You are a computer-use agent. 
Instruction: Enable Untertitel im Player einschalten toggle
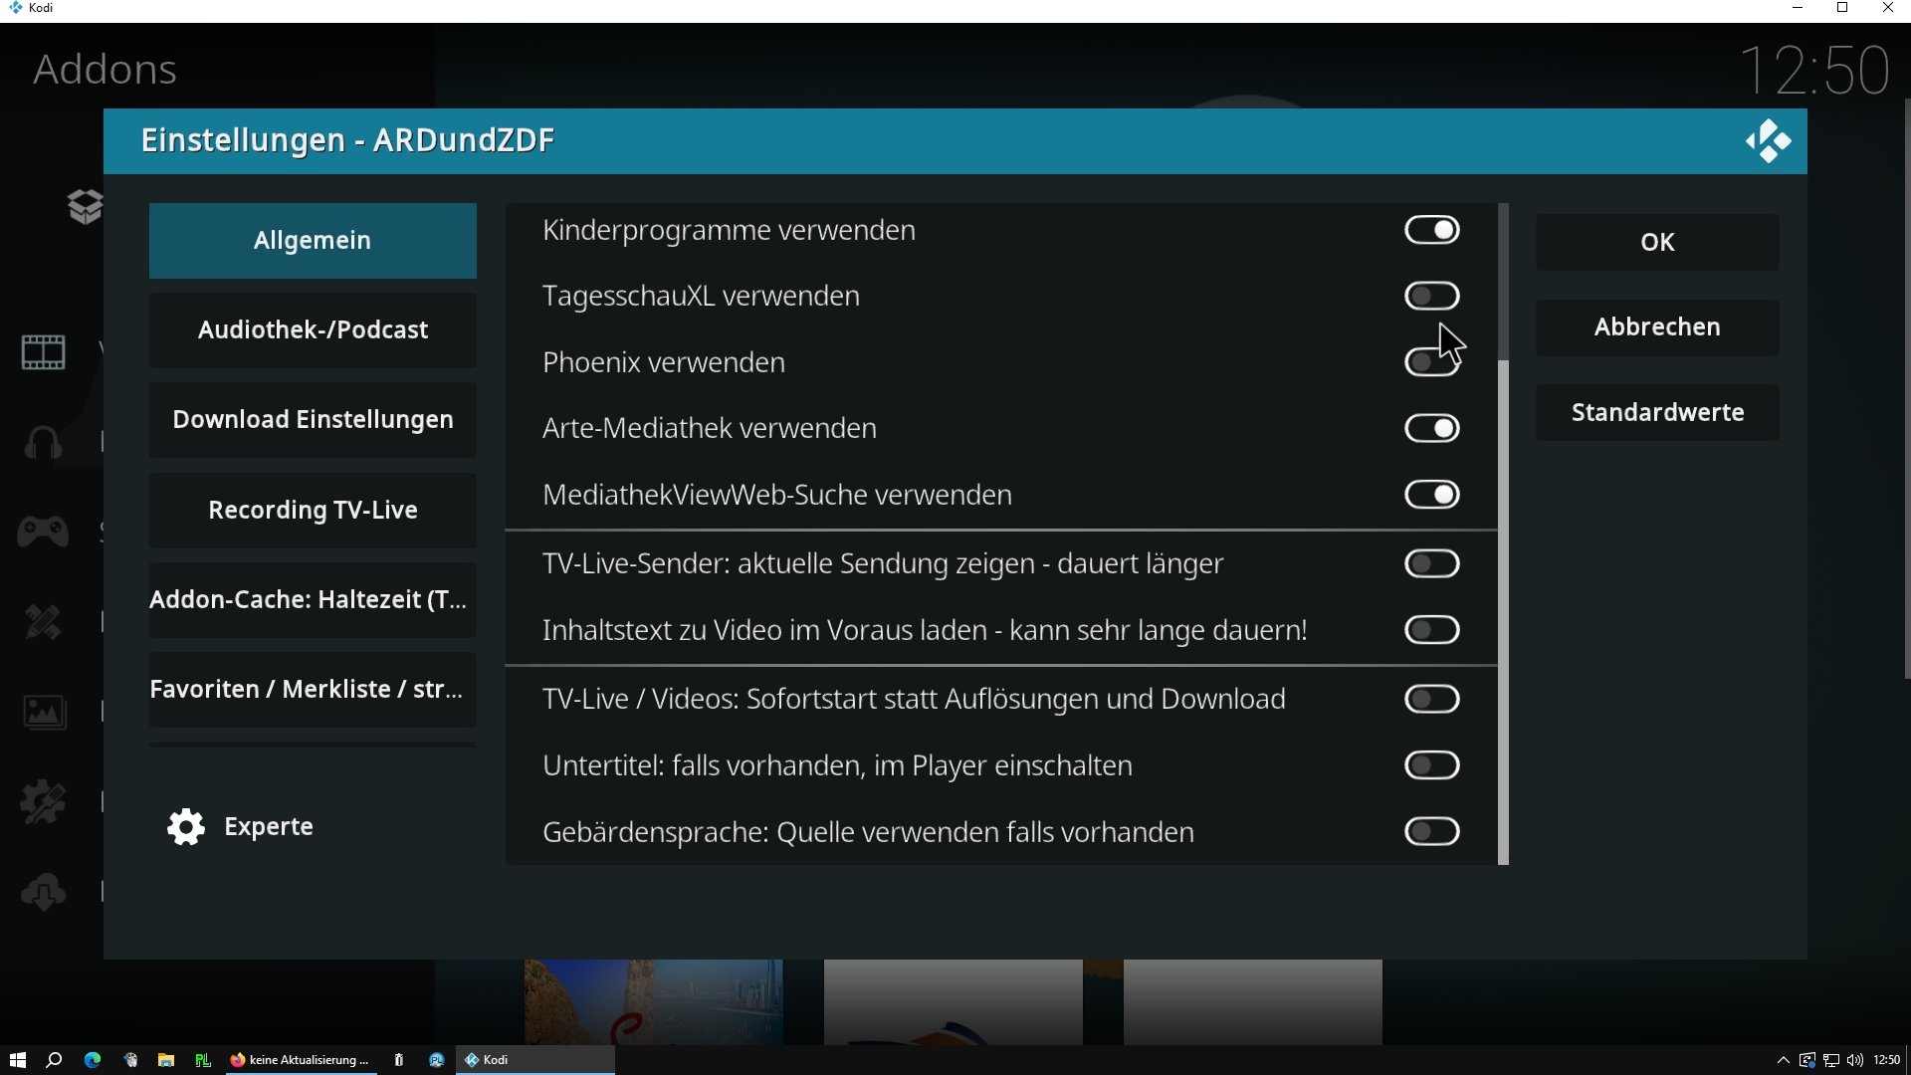pos(1431,765)
